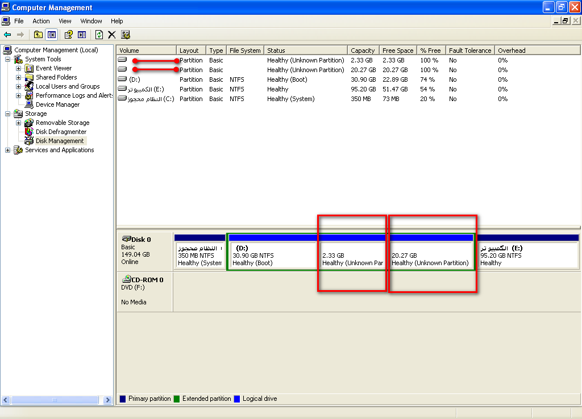Toggle the Show/Hide Console Tree icon
The image size is (582, 419).
click(x=52, y=35)
